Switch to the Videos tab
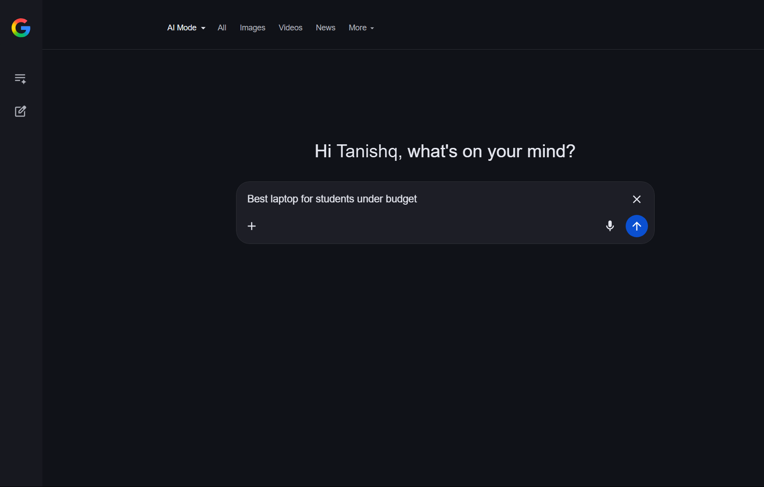 291,28
